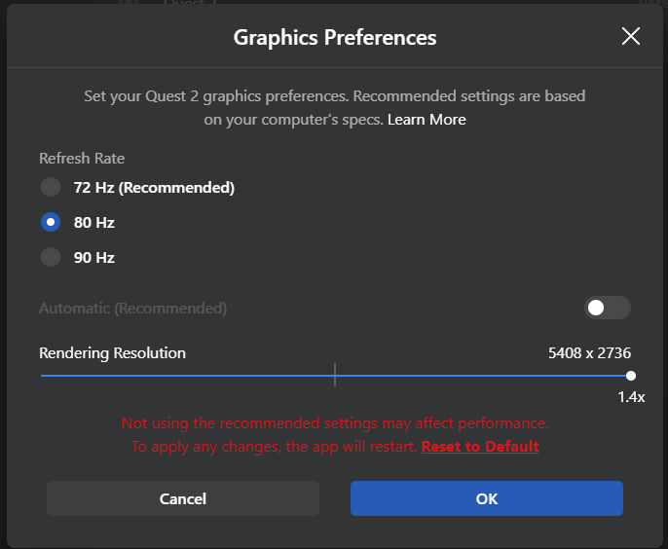Select the 80 Hz radio button circle
This screenshot has width=668, height=549.
pos(51,222)
